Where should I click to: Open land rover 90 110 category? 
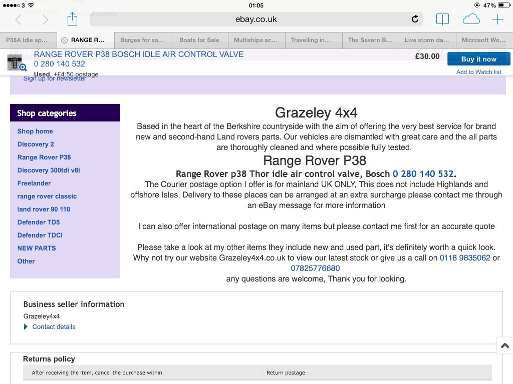[x=44, y=209]
